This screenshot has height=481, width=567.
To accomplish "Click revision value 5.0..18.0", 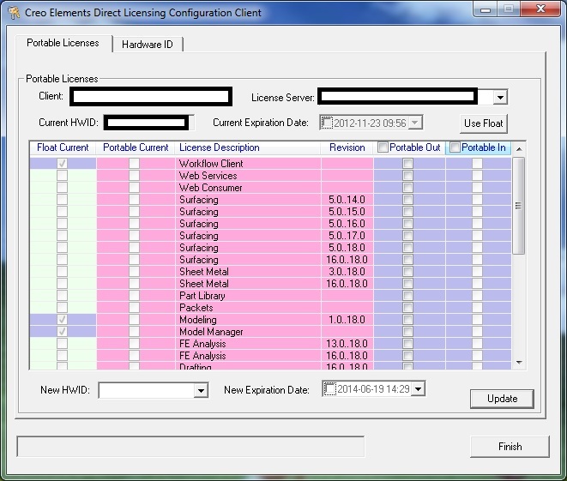I will point(347,248).
